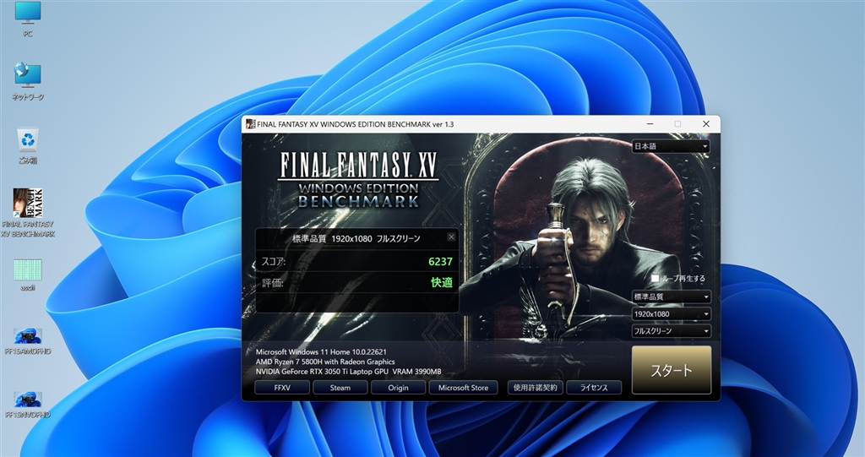Open the 日本語 language dropdown
The image size is (865, 457).
pos(671,146)
